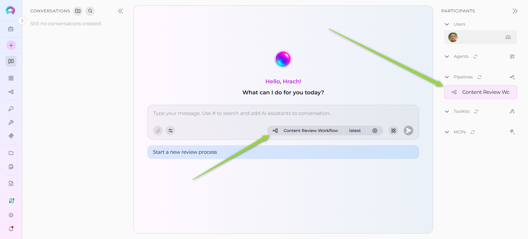Send the message with the arrow button
Screen dimensions: 528x239
408,131
